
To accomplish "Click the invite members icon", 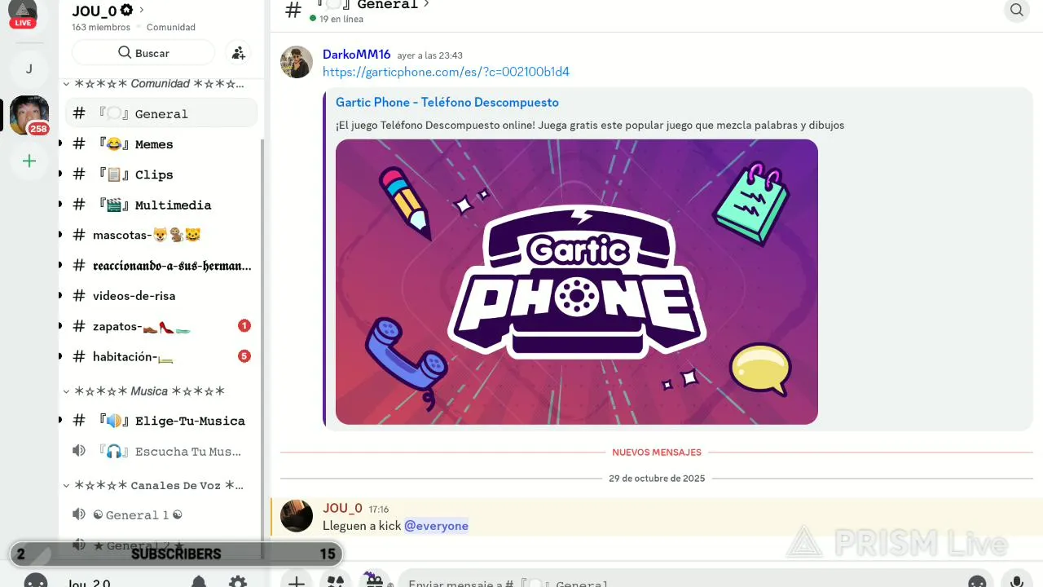I will 238,53.
